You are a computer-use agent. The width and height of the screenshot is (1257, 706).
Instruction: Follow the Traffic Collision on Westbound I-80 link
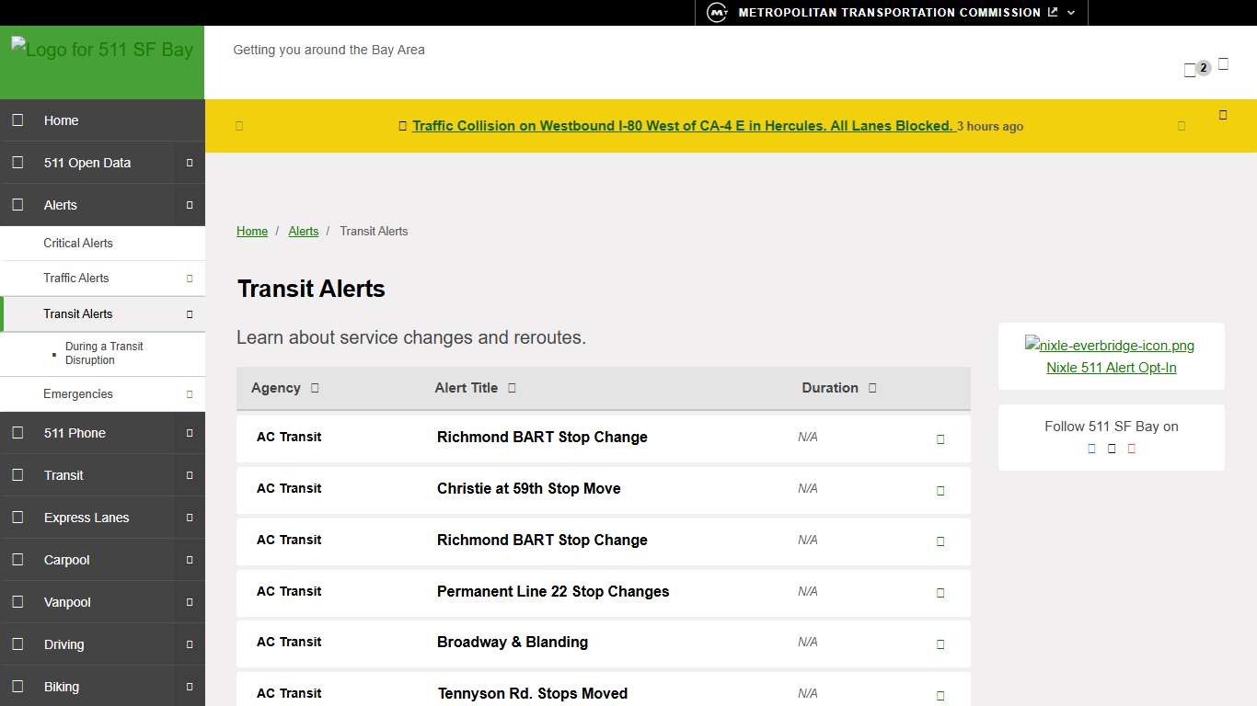coord(683,126)
